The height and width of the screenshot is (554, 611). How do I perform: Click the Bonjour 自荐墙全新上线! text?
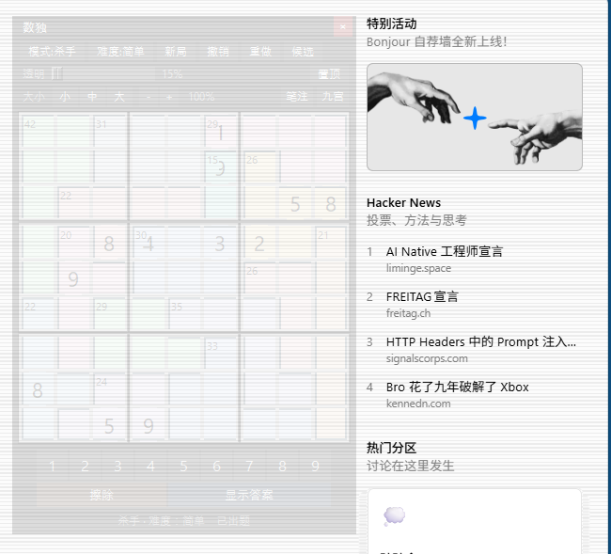click(x=436, y=41)
